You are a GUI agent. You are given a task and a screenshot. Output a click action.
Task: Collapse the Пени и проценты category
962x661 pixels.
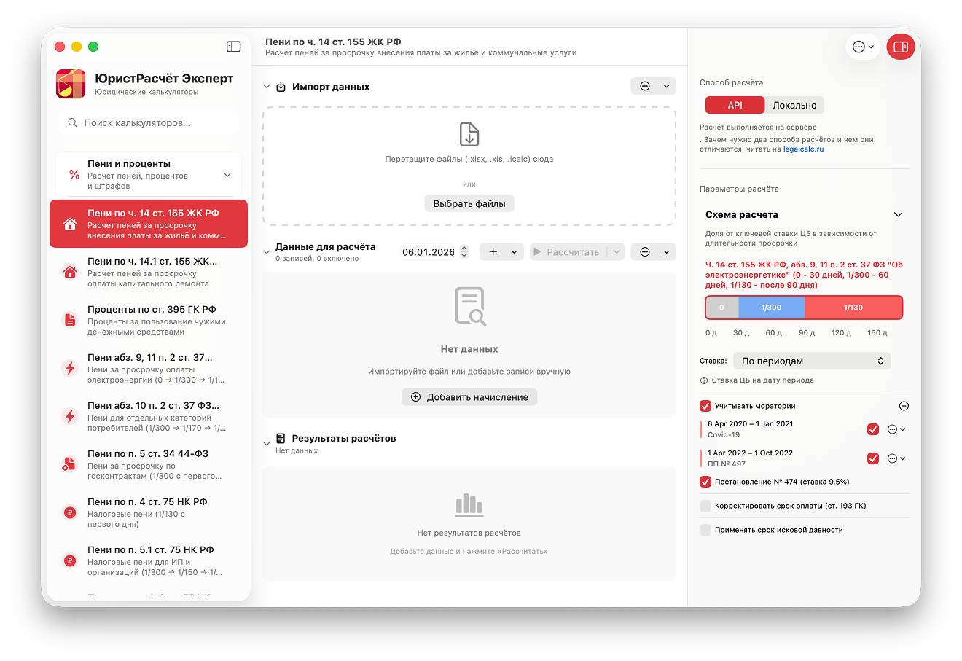227,175
